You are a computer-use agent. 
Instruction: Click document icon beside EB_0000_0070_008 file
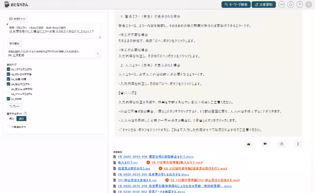[x=114, y=186]
